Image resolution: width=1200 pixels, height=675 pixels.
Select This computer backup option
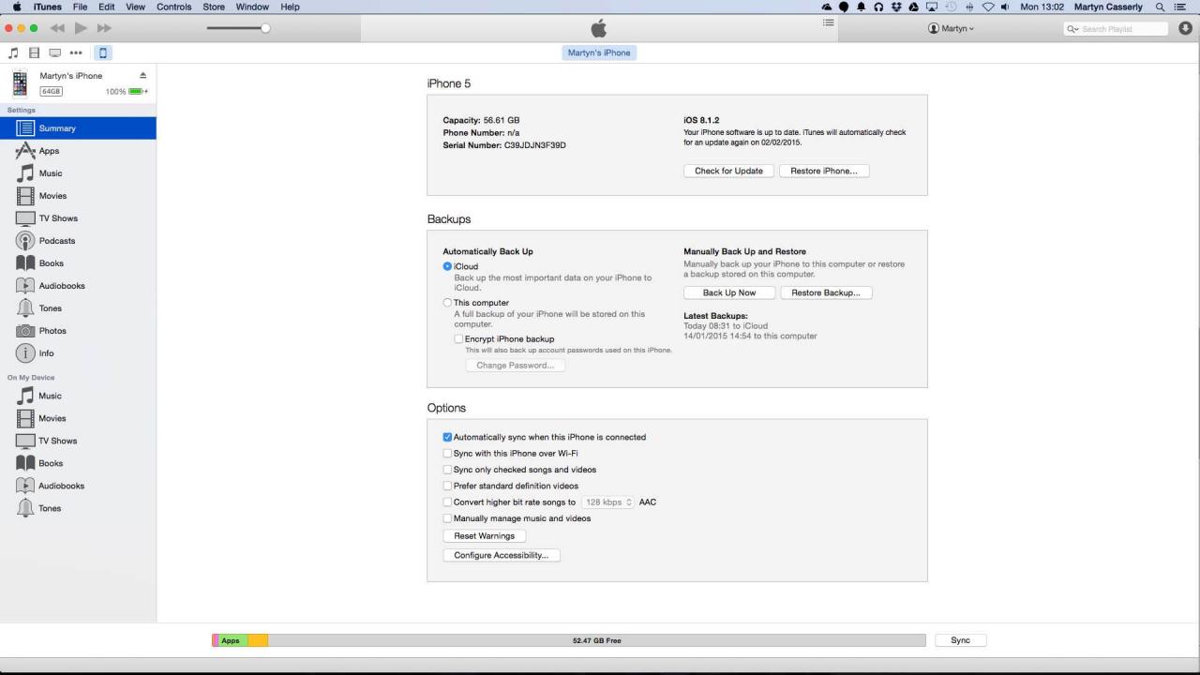tap(448, 303)
